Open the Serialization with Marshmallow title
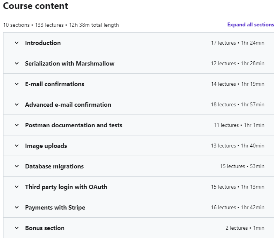This screenshot has height=241, width=277. (70, 64)
